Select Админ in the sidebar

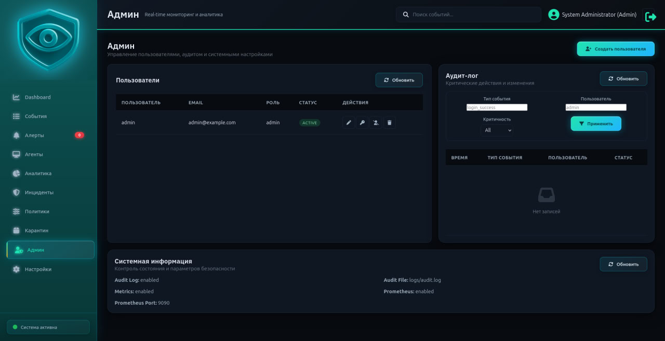tap(50, 250)
